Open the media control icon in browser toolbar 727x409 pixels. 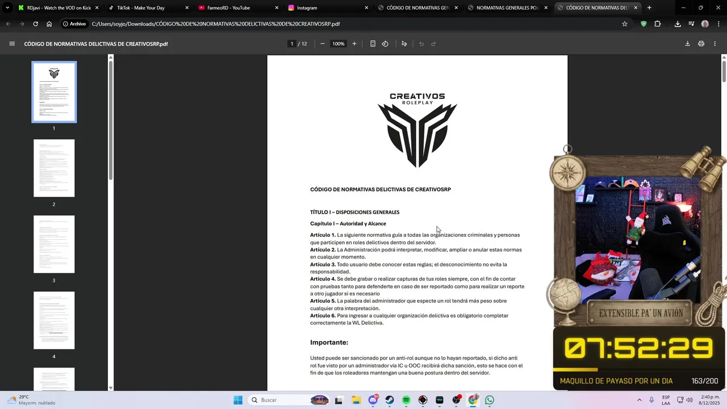691,24
